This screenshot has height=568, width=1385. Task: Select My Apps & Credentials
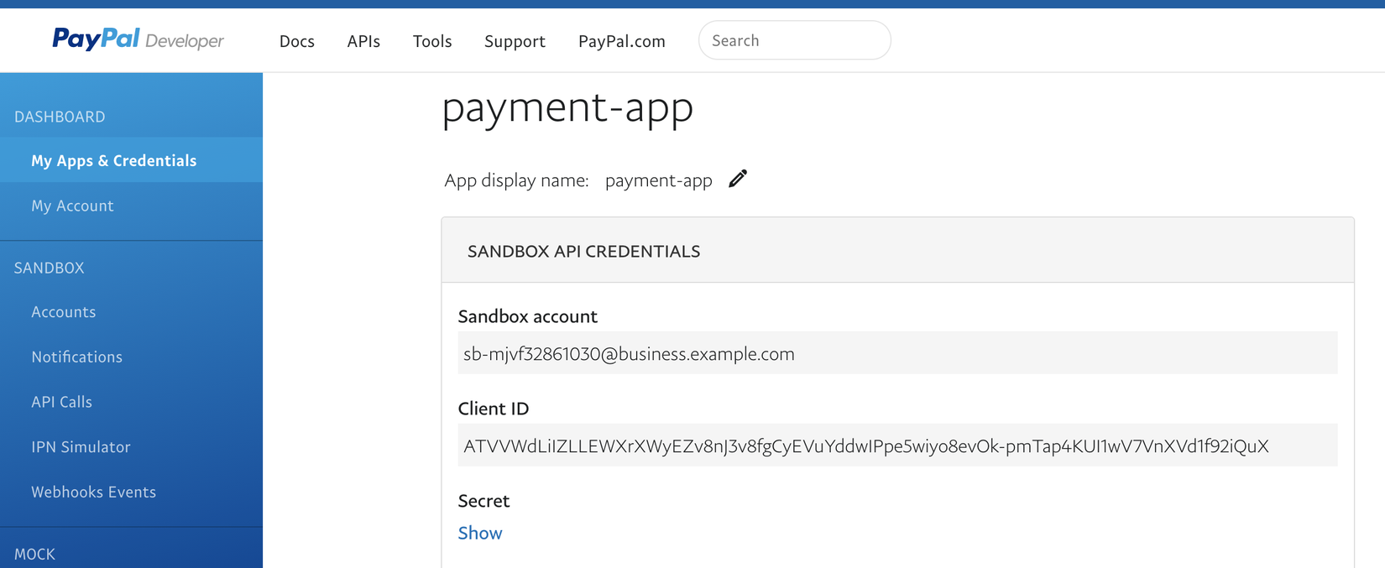pos(114,160)
